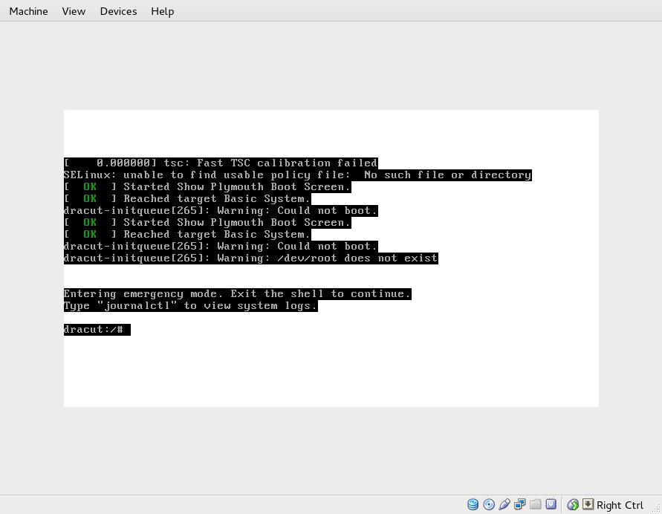The width and height of the screenshot is (662, 514).
Task: Click the keyboard capture arrow icon
Action: (x=588, y=504)
